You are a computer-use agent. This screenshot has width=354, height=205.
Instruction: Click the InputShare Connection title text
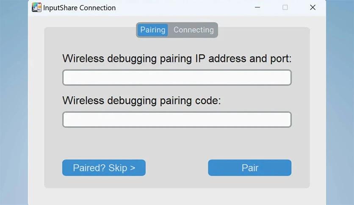[x=79, y=8]
